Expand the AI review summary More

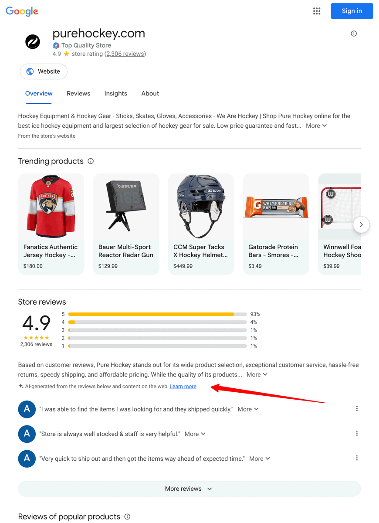(257, 374)
